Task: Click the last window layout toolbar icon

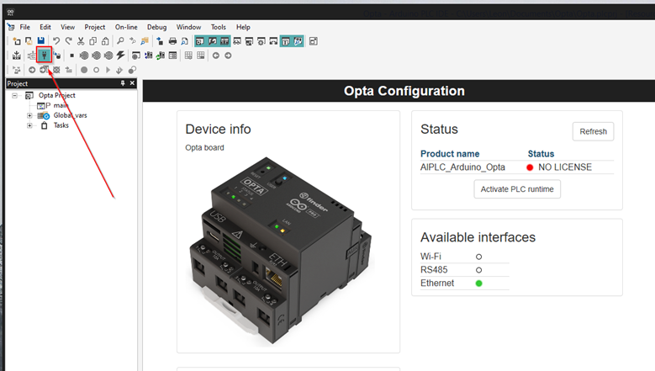Action: click(314, 41)
